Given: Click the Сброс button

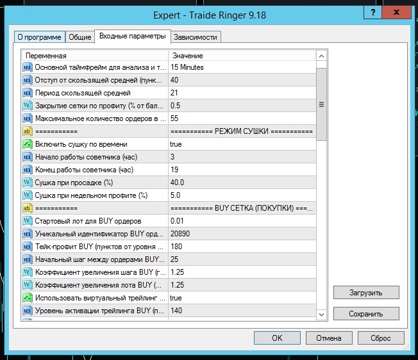Looking at the screenshot, I should (x=381, y=338).
